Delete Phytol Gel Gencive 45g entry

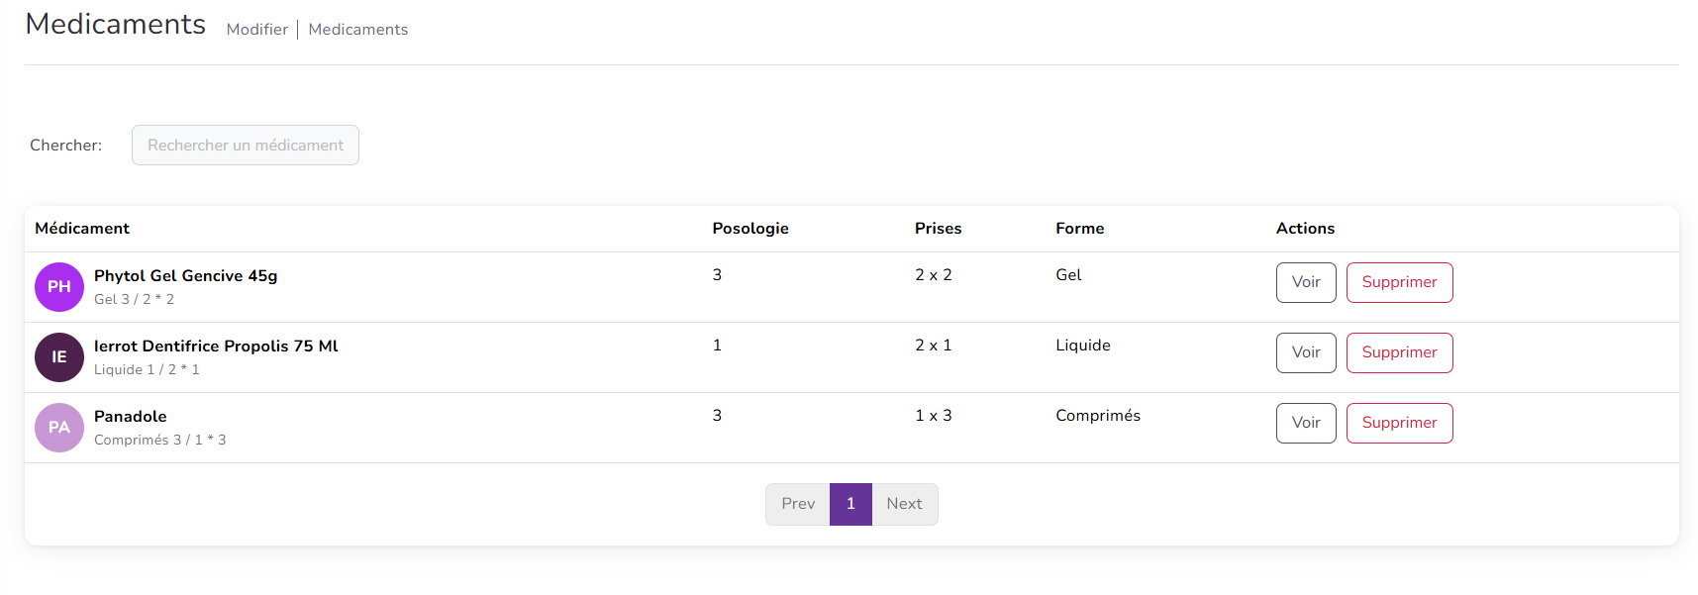tap(1399, 282)
